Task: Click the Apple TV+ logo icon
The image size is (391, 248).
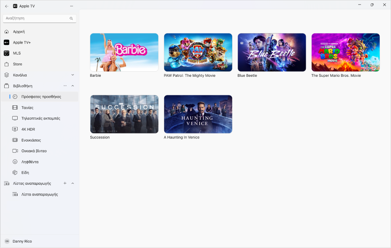Action: (x=7, y=42)
